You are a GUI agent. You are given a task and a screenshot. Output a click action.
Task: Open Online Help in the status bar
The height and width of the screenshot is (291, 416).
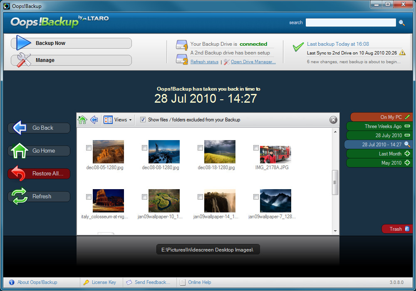(200, 282)
